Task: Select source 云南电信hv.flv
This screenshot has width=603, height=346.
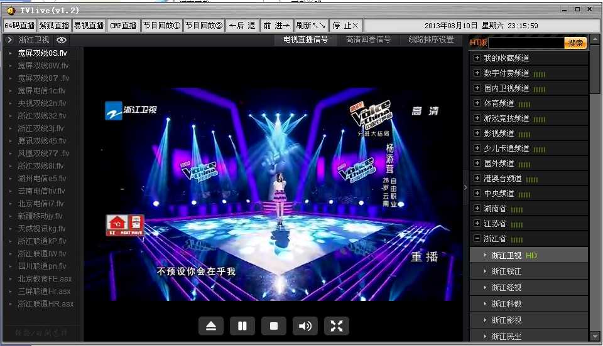Action: (x=41, y=191)
